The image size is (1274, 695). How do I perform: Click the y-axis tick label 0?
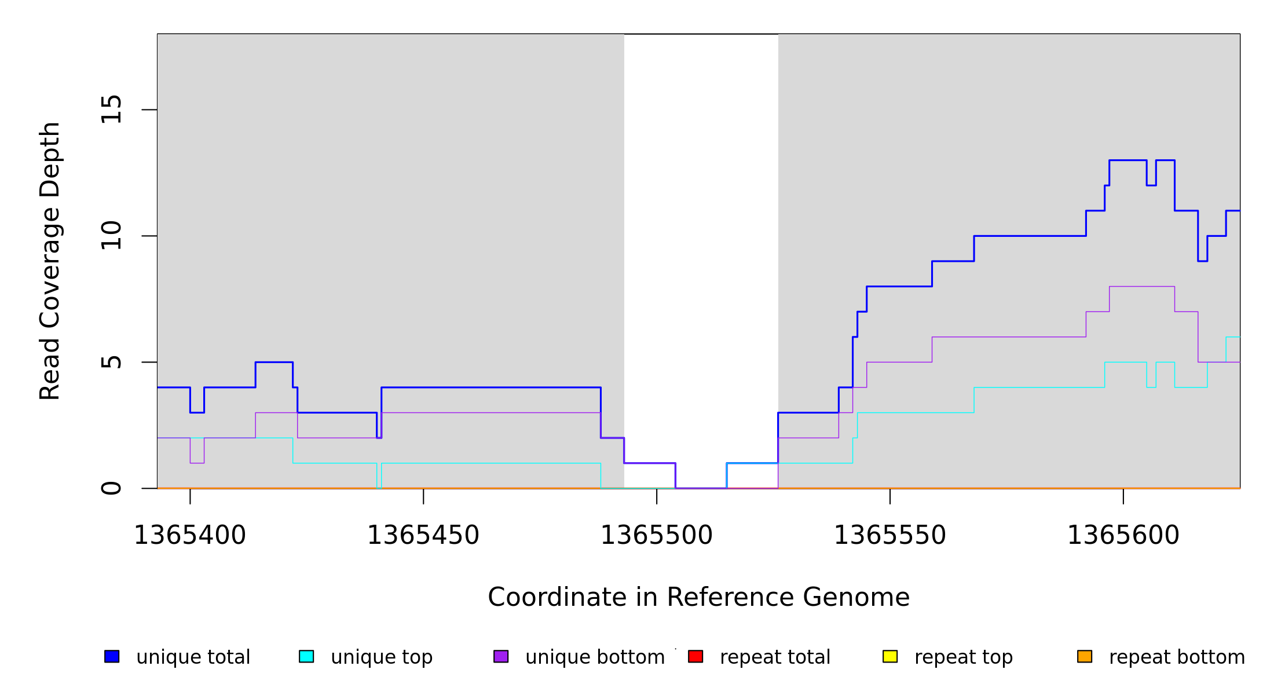pyautogui.click(x=111, y=488)
